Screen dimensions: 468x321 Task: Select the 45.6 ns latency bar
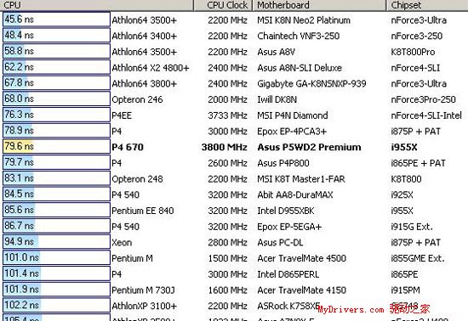tap(56, 20)
